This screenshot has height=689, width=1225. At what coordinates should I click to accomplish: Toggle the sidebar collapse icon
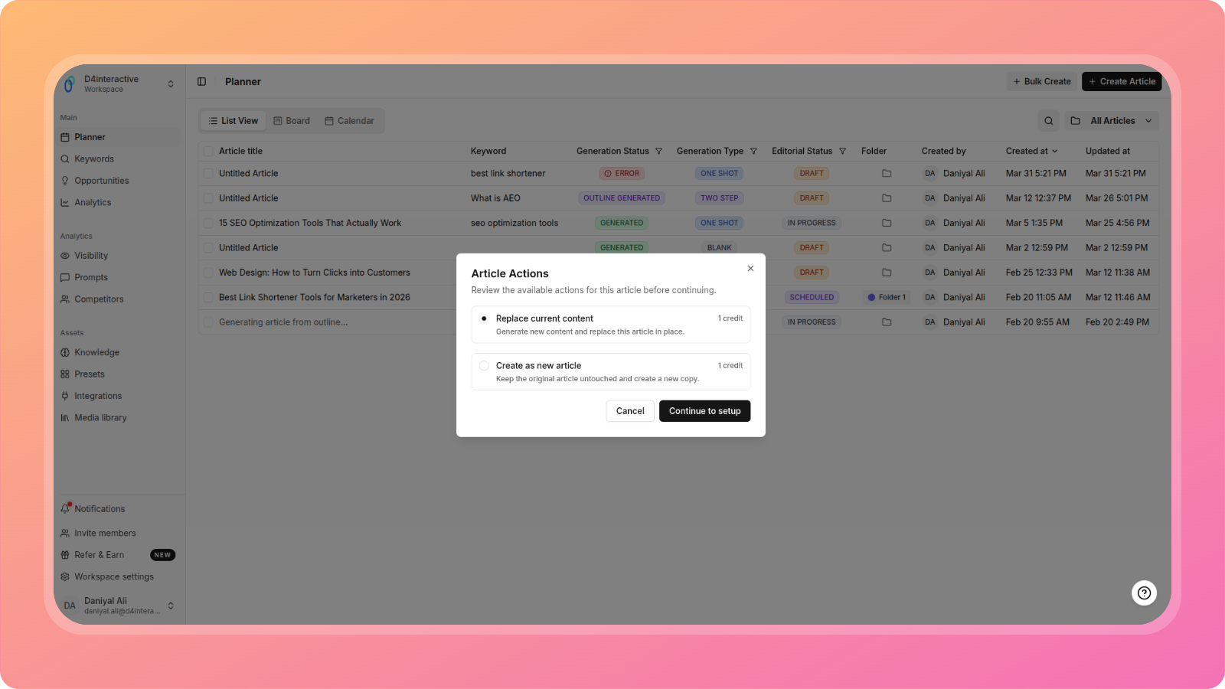click(x=201, y=82)
